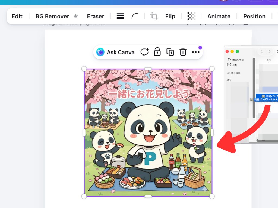The width and height of the screenshot is (278, 208).
Task: Choose the Eraser tool
Action: click(x=95, y=16)
